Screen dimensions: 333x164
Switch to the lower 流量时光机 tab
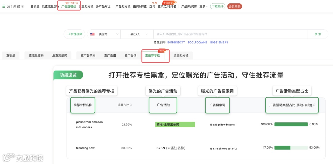pyautogui.click(x=181, y=55)
